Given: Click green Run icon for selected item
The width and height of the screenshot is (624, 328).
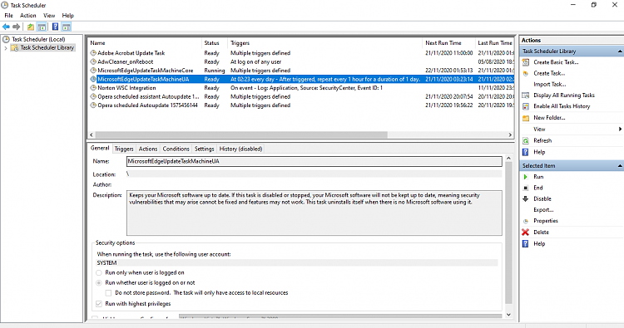Looking at the screenshot, I should click(x=526, y=177).
